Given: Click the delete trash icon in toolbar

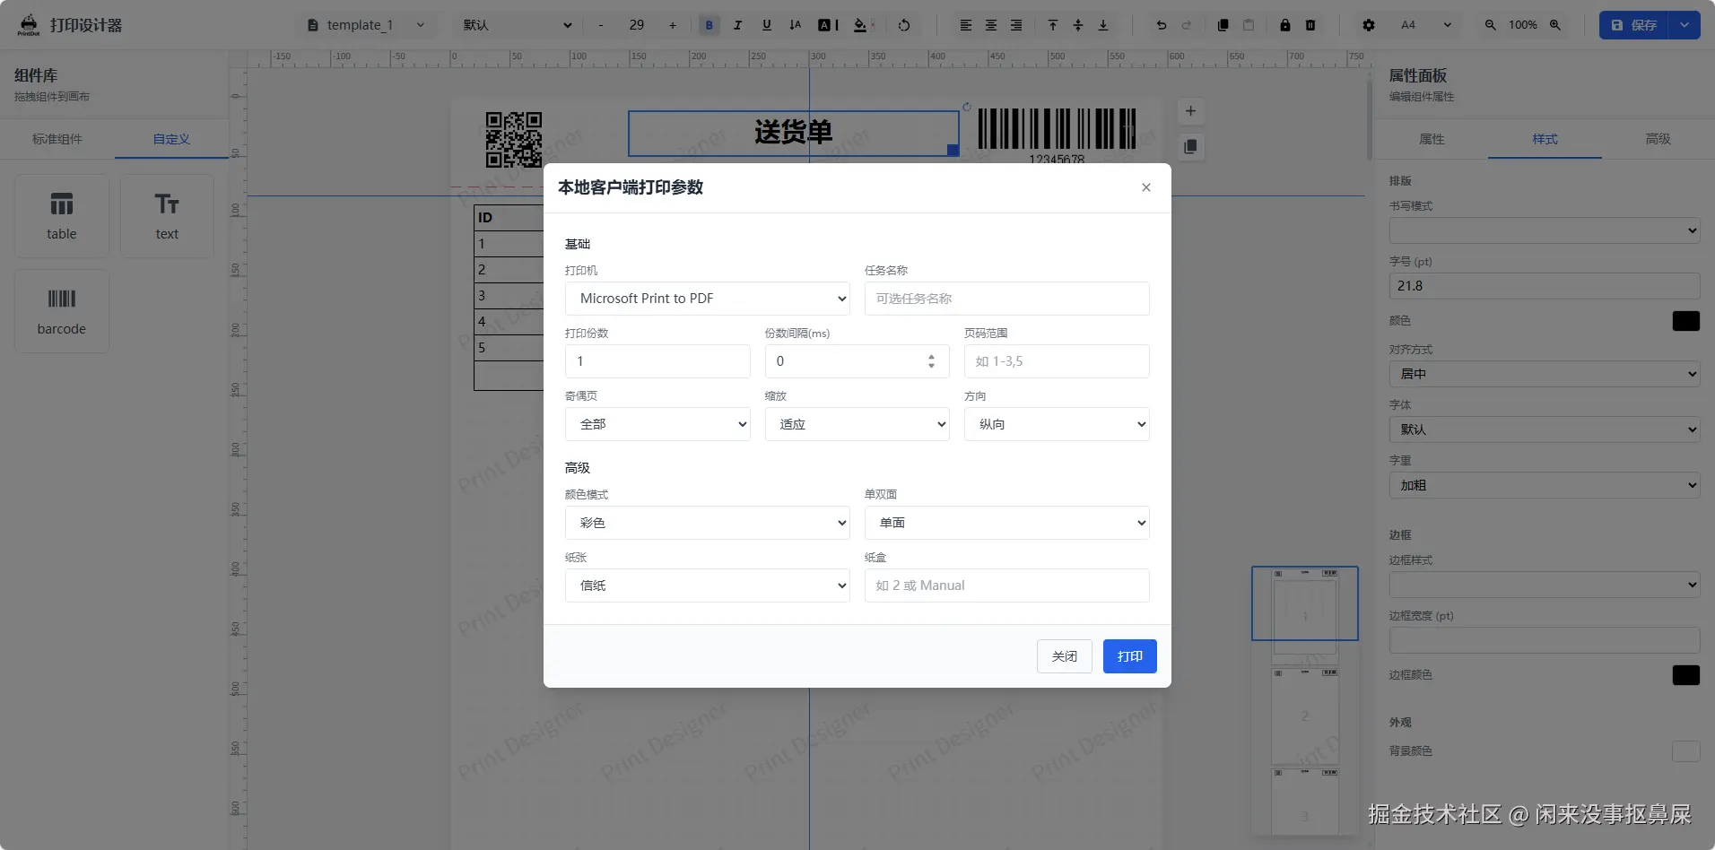Looking at the screenshot, I should point(1310,25).
